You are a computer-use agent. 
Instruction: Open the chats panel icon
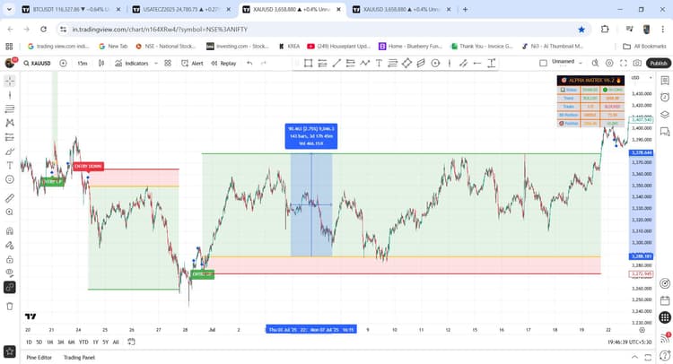[x=664, y=131]
